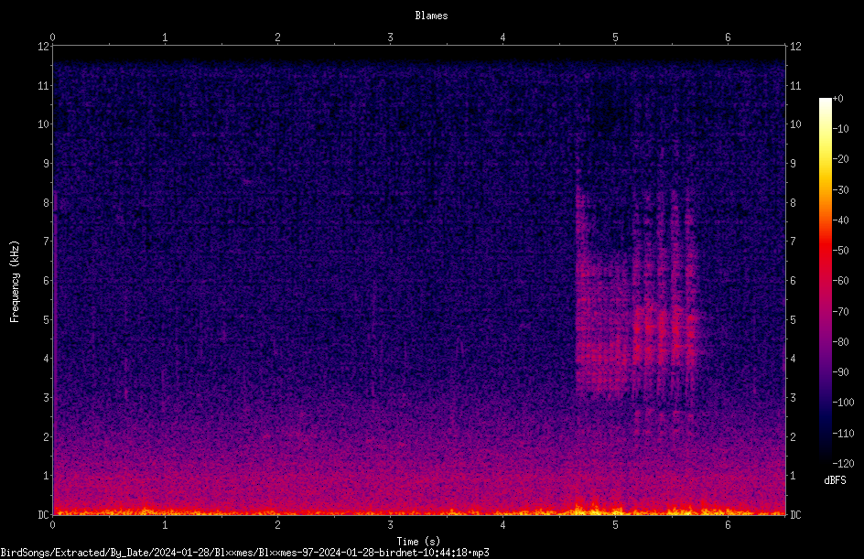Click the +0 value on dBFS colorbar
This screenshot has height=559, width=864.
[x=837, y=98]
